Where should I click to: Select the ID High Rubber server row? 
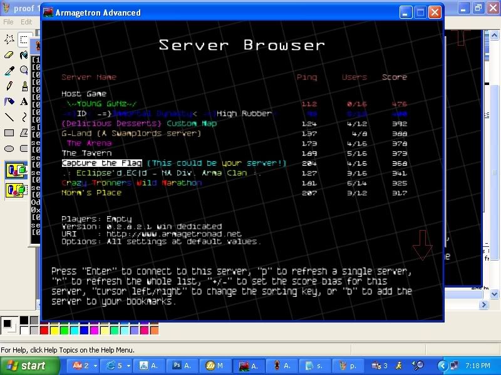(x=234, y=114)
